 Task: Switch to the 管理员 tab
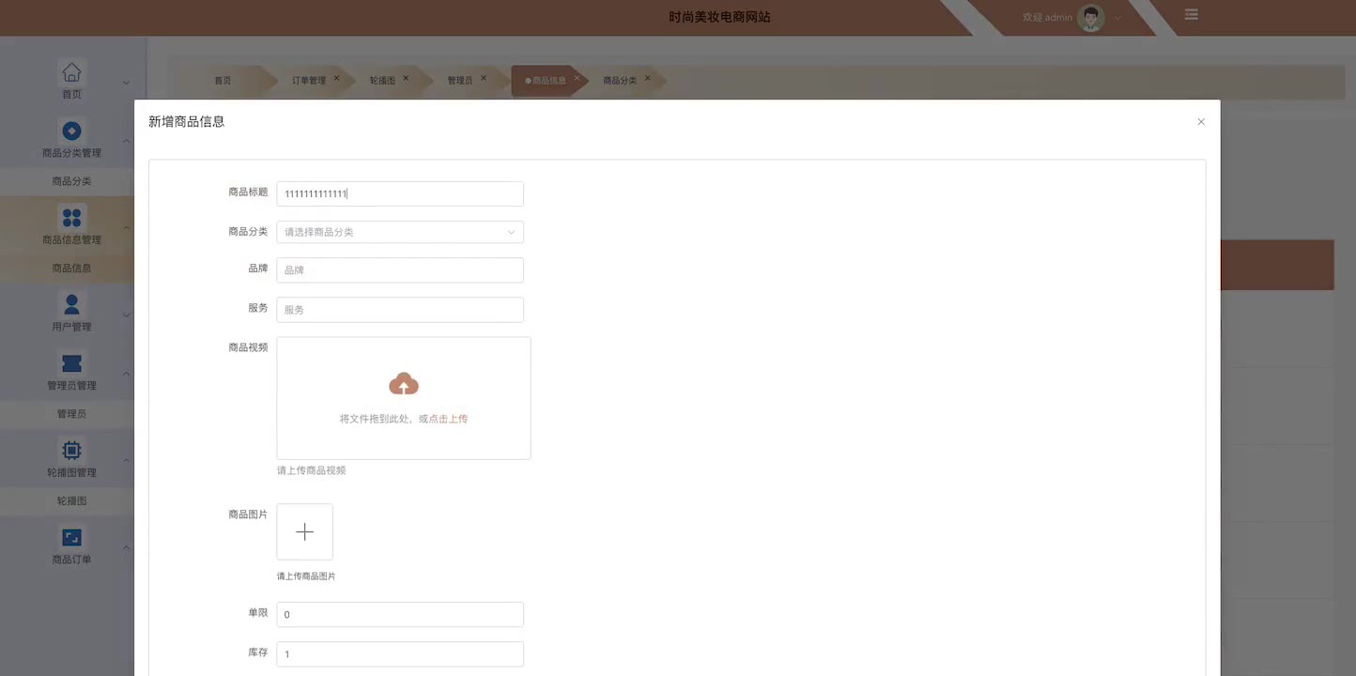click(460, 81)
